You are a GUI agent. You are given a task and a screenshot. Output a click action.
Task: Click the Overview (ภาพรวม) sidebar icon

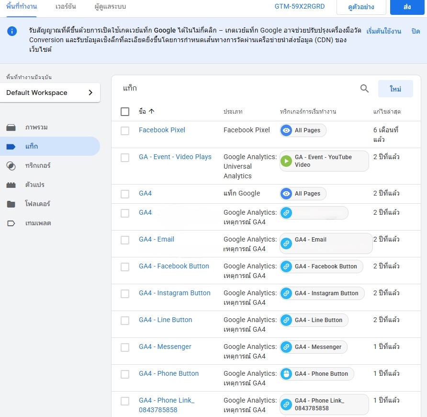(11, 127)
